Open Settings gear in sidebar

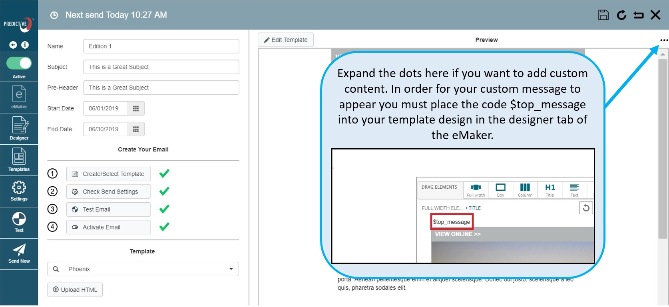[x=19, y=191]
